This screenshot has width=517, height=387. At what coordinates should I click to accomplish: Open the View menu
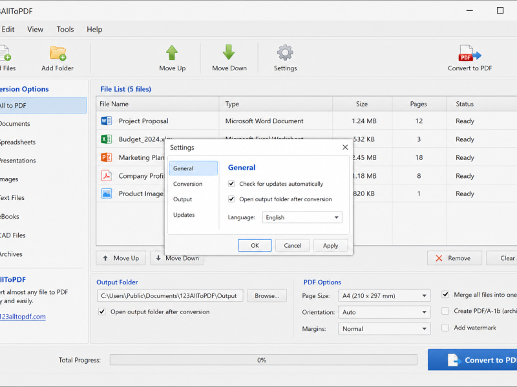(x=35, y=29)
